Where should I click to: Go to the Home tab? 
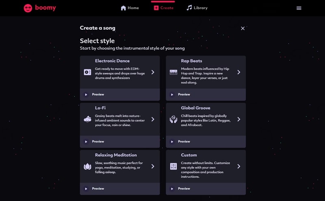[x=130, y=8]
